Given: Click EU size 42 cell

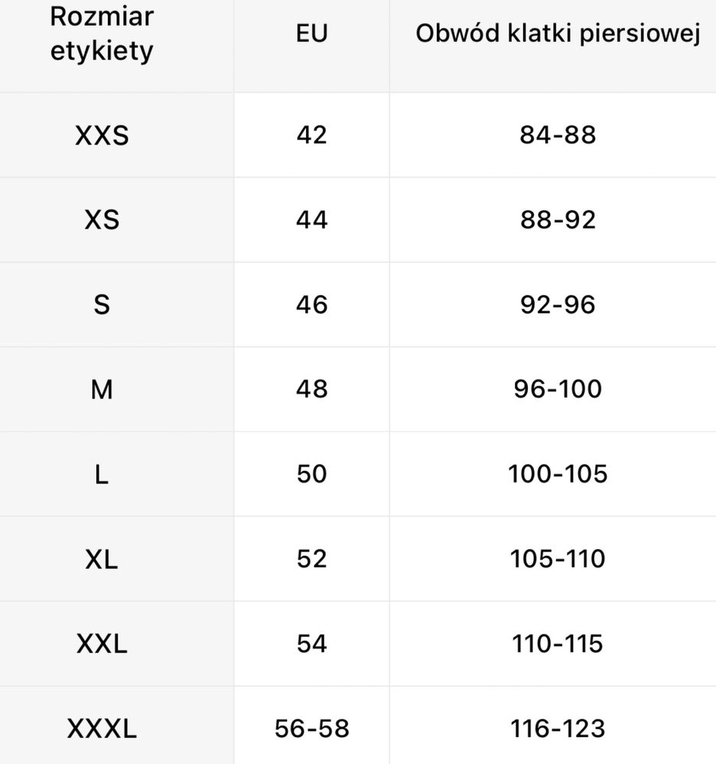Looking at the screenshot, I should coord(312,135).
